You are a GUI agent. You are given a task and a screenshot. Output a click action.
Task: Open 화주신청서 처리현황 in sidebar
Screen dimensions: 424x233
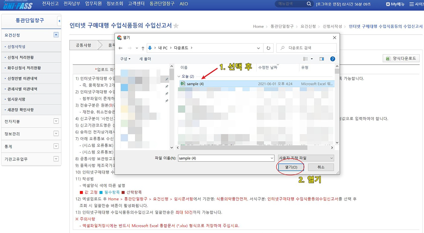(24, 68)
